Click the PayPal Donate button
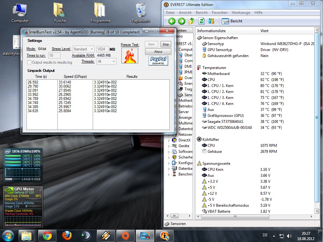The width and height of the screenshot is (323, 242). point(158,61)
